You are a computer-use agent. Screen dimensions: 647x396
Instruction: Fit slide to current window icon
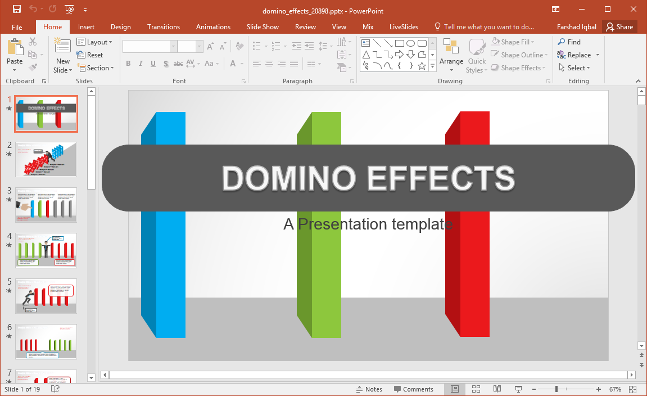[632, 389]
